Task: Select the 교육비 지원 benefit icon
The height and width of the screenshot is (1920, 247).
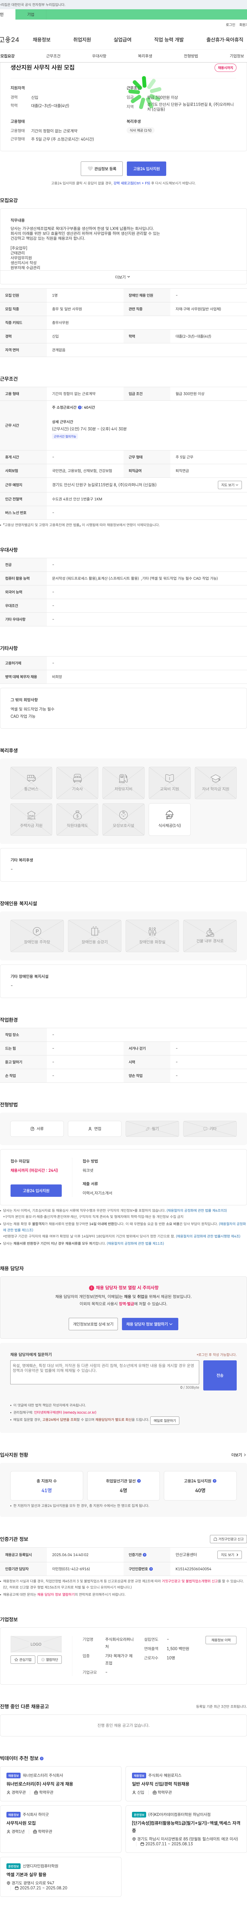Action: tap(170, 783)
